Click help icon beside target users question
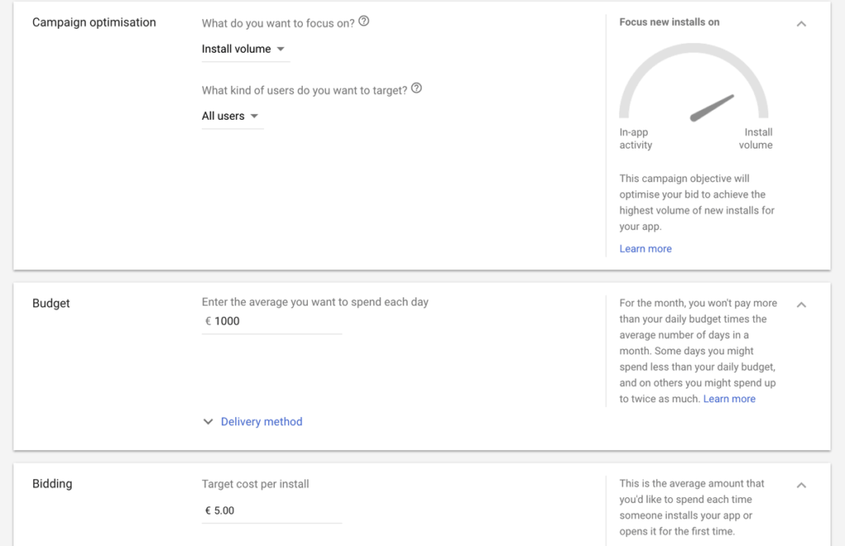This screenshot has height=546, width=845. click(417, 88)
